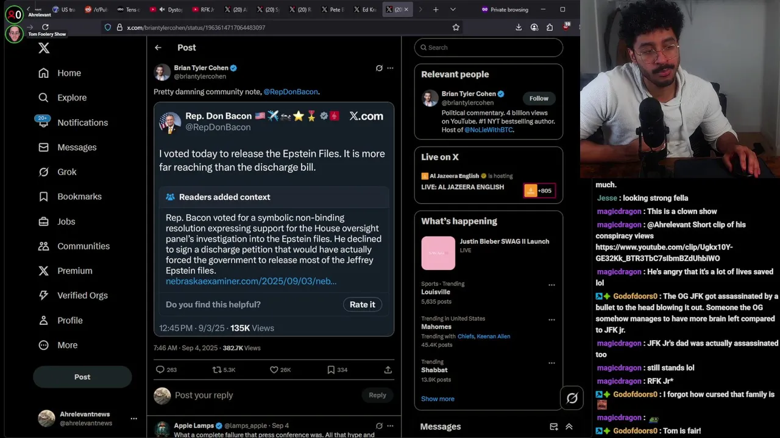
Task: Switch to the Ed Kr tab
Action: (x=366, y=10)
